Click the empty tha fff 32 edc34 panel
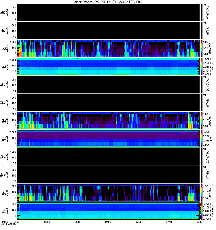This screenshot has height=230, width=216. (x=108, y=12)
